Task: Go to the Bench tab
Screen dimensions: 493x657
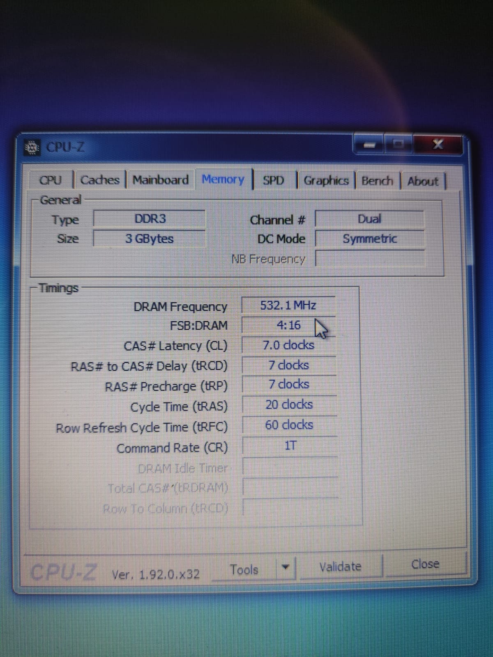Action: tap(377, 181)
